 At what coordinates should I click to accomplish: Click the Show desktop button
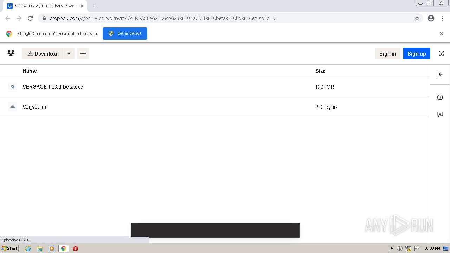(x=446, y=248)
